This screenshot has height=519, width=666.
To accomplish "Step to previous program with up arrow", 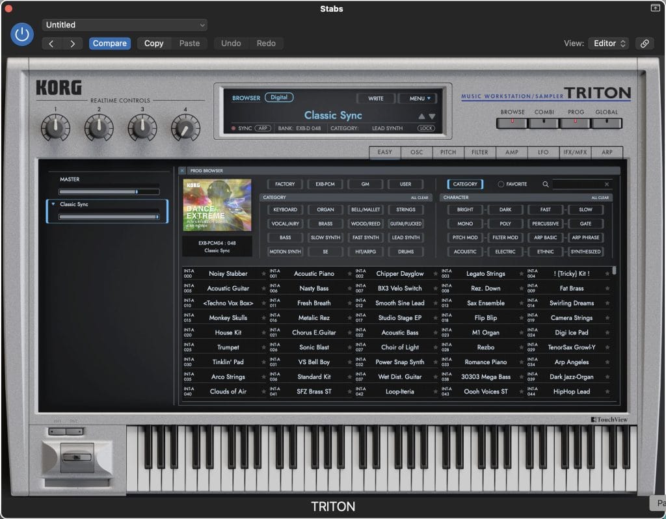I will (x=421, y=116).
